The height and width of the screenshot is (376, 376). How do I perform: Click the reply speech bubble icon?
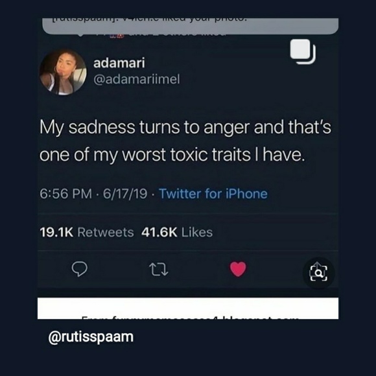point(79,269)
